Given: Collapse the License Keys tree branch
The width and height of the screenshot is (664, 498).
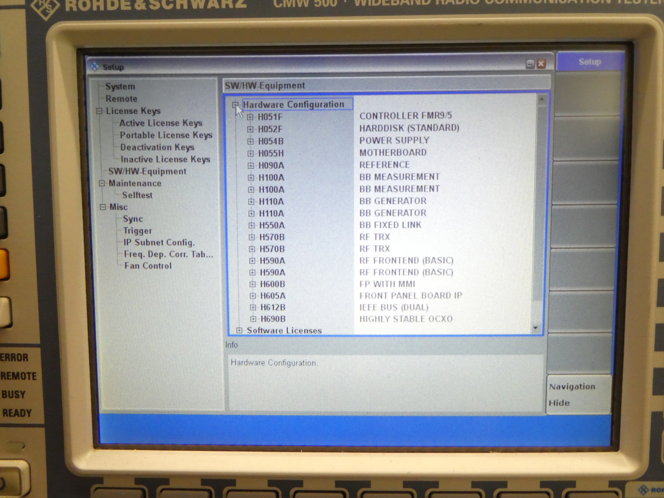Looking at the screenshot, I should (99, 111).
